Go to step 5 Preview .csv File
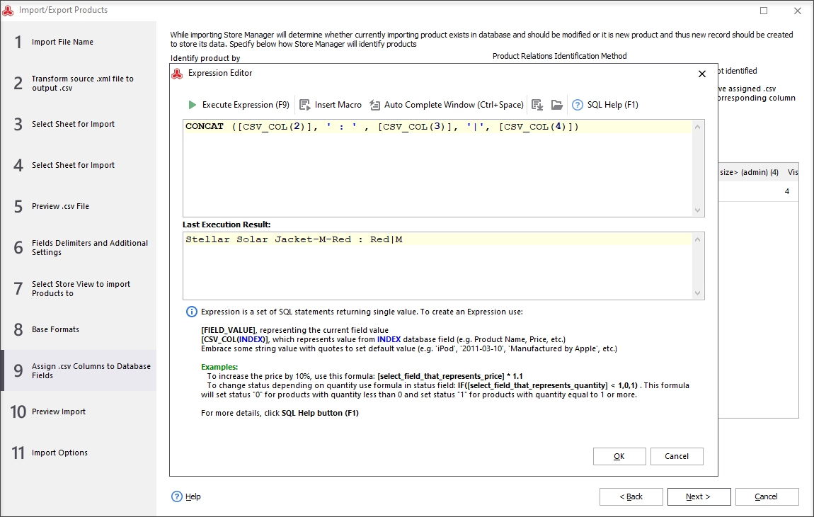The width and height of the screenshot is (814, 517). 78,206
